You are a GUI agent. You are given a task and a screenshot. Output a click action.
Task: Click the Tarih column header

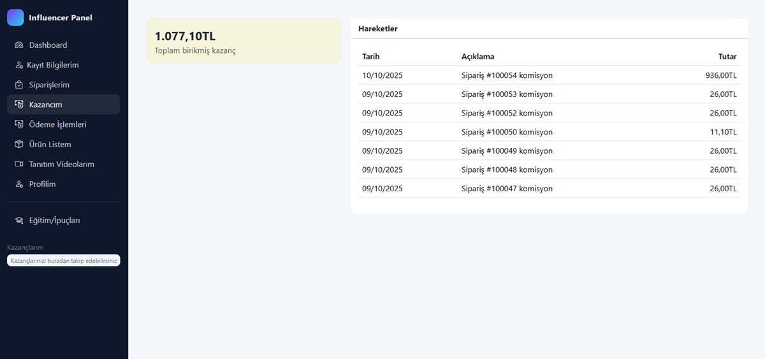coord(371,57)
